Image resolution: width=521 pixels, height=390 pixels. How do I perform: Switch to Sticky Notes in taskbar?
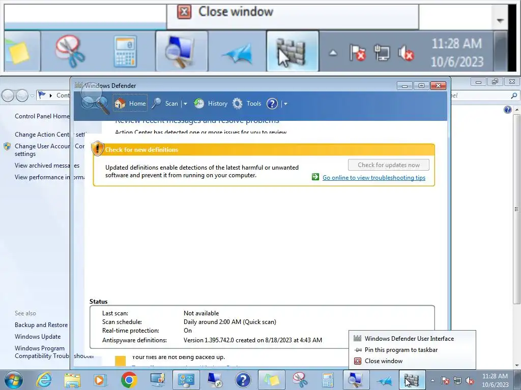click(x=272, y=380)
